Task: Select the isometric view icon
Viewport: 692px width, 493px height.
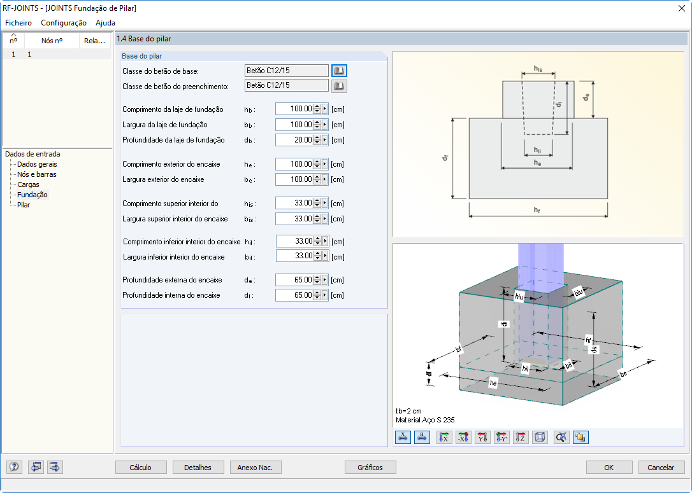Action: click(x=540, y=437)
